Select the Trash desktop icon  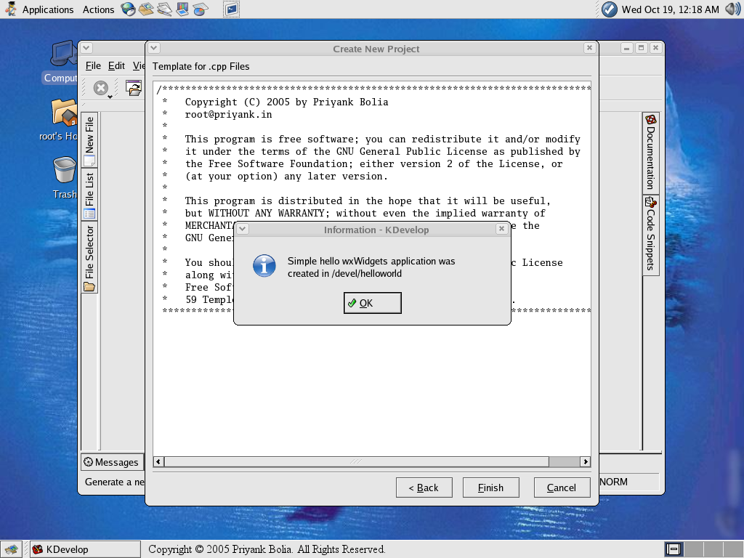65,177
